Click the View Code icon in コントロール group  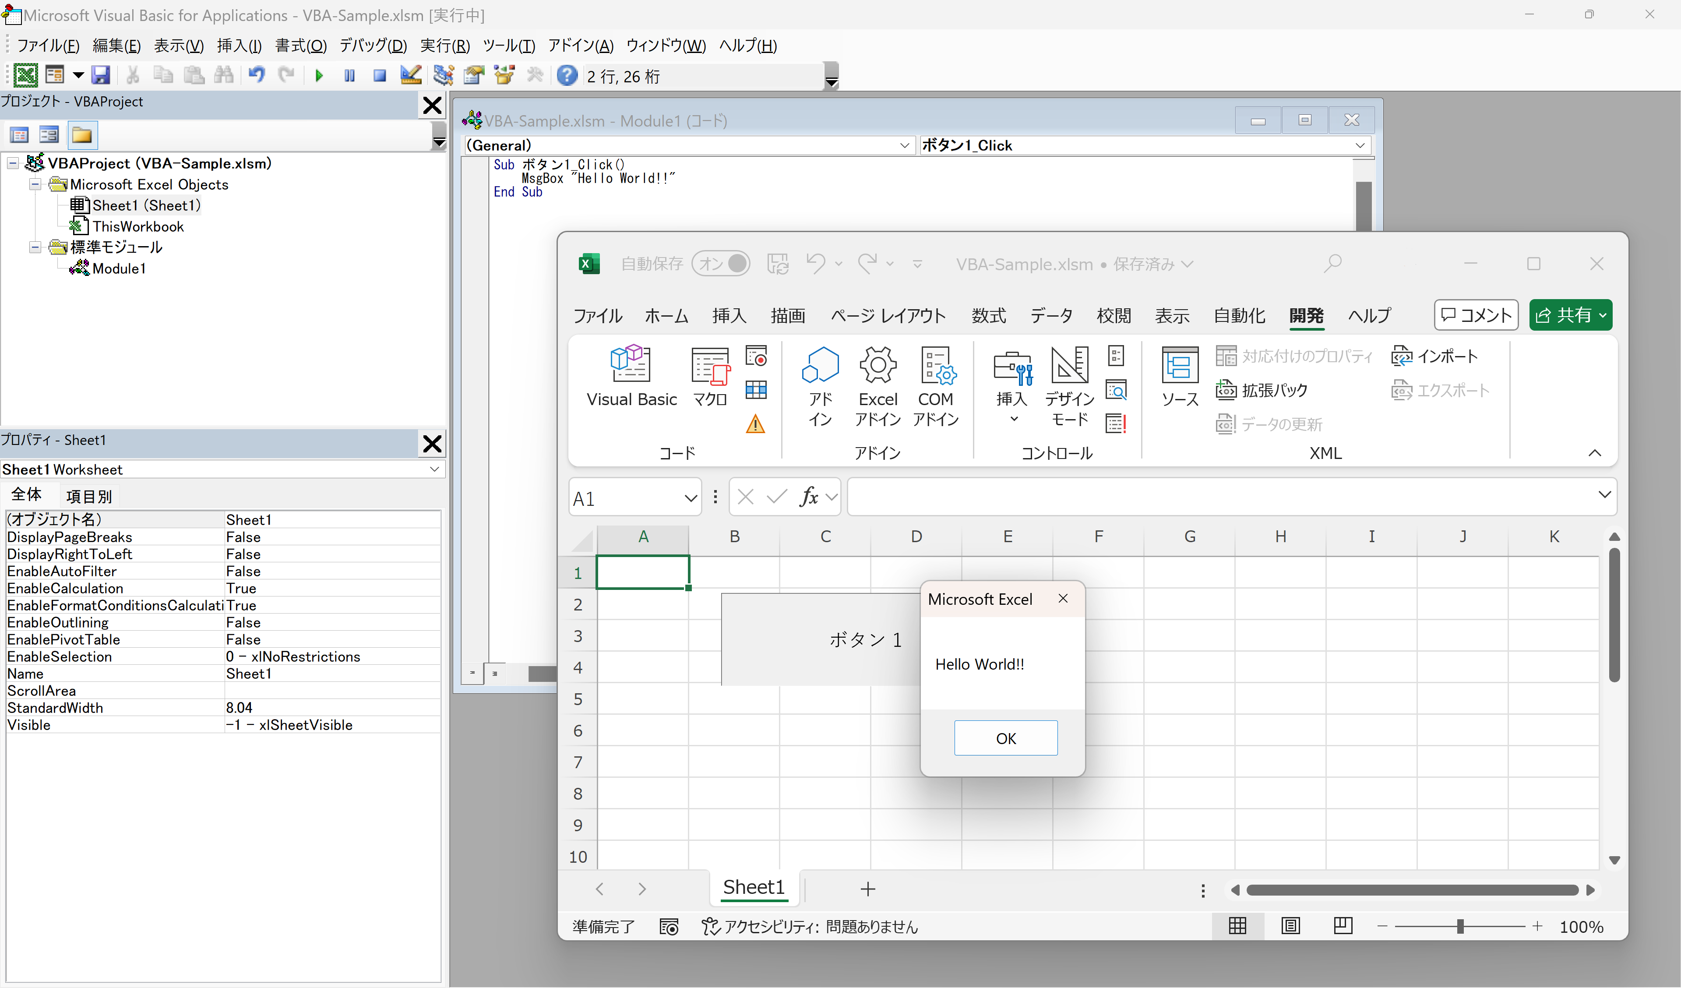tap(1116, 390)
